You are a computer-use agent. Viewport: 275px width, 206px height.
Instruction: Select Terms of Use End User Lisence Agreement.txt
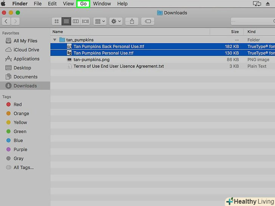click(162, 66)
